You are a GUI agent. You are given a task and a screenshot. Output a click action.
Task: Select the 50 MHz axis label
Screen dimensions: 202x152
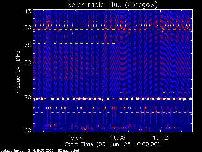[28, 28]
